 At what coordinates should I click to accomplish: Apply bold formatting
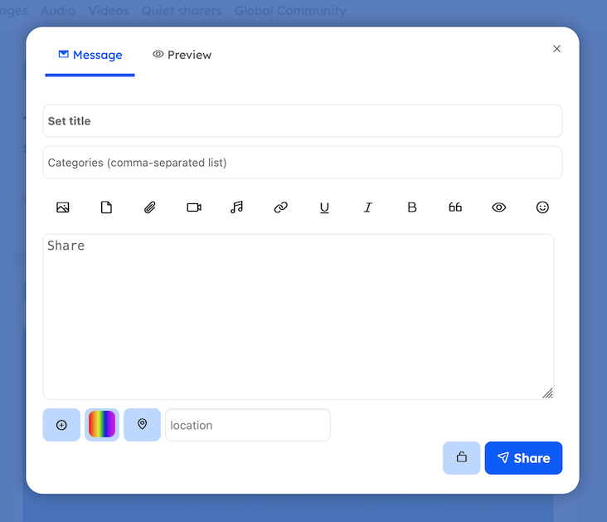[412, 207]
